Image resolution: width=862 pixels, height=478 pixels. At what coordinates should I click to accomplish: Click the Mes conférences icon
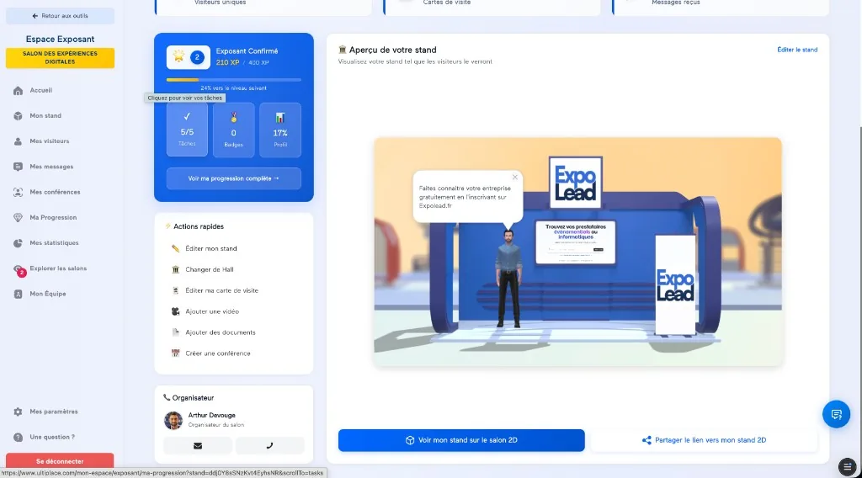coord(19,193)
